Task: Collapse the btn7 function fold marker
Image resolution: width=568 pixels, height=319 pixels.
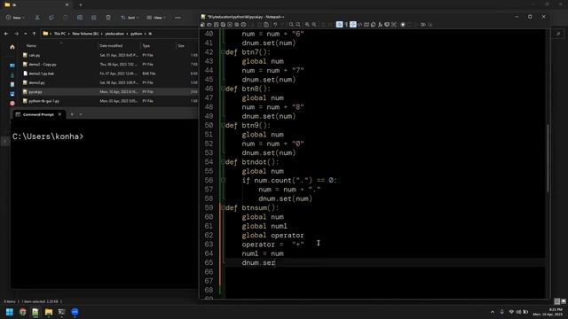Action: coord(223,52)
